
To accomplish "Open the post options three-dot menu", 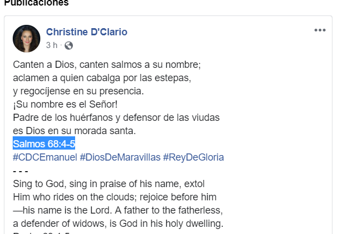I will point(320,30).
